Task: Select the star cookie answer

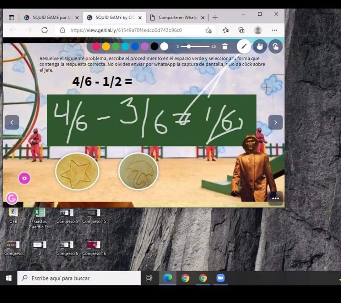Action: click(x=77, y=171)
